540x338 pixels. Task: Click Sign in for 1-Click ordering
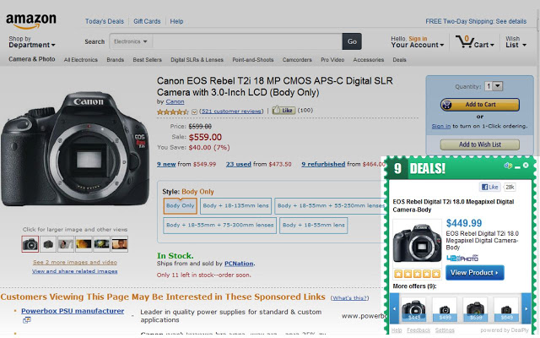(440, 126)
